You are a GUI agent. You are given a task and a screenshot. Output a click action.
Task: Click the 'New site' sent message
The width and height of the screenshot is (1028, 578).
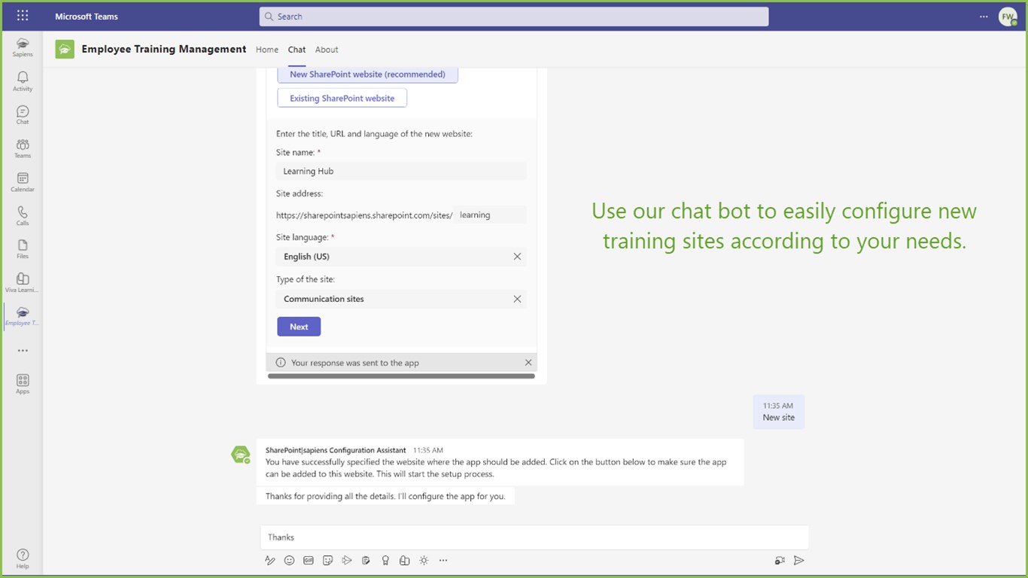[x=779, y=412]
